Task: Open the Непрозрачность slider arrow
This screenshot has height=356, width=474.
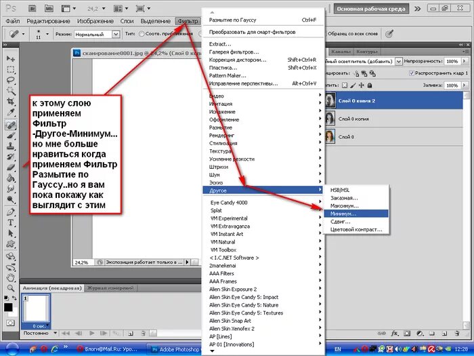Action: click(x=465, y=61)
